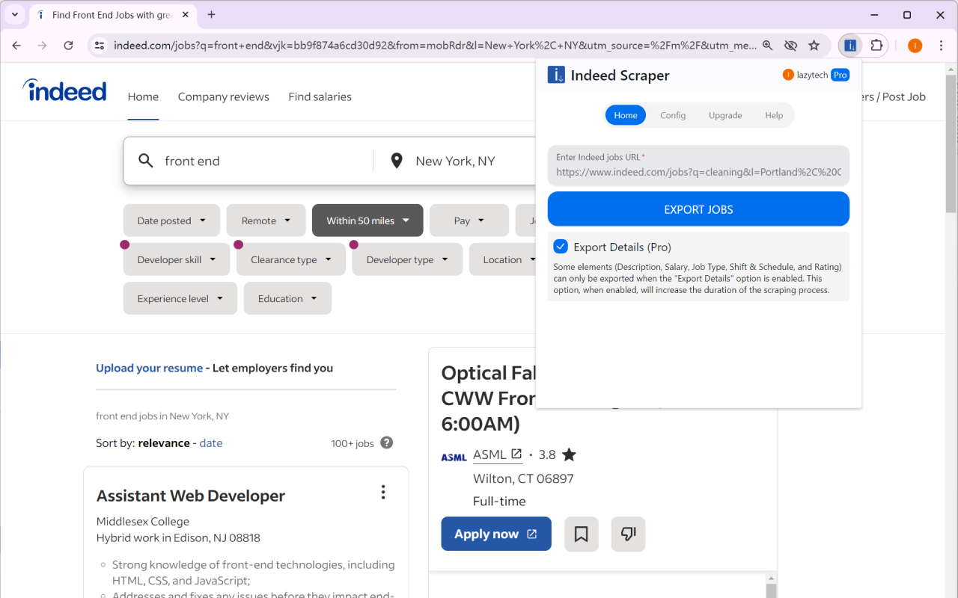
Task: Go forward to the next page
Action: pyautogui.click(x=42, y=46)
